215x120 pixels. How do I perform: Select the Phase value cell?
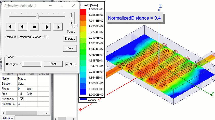[x=21, y=89]
